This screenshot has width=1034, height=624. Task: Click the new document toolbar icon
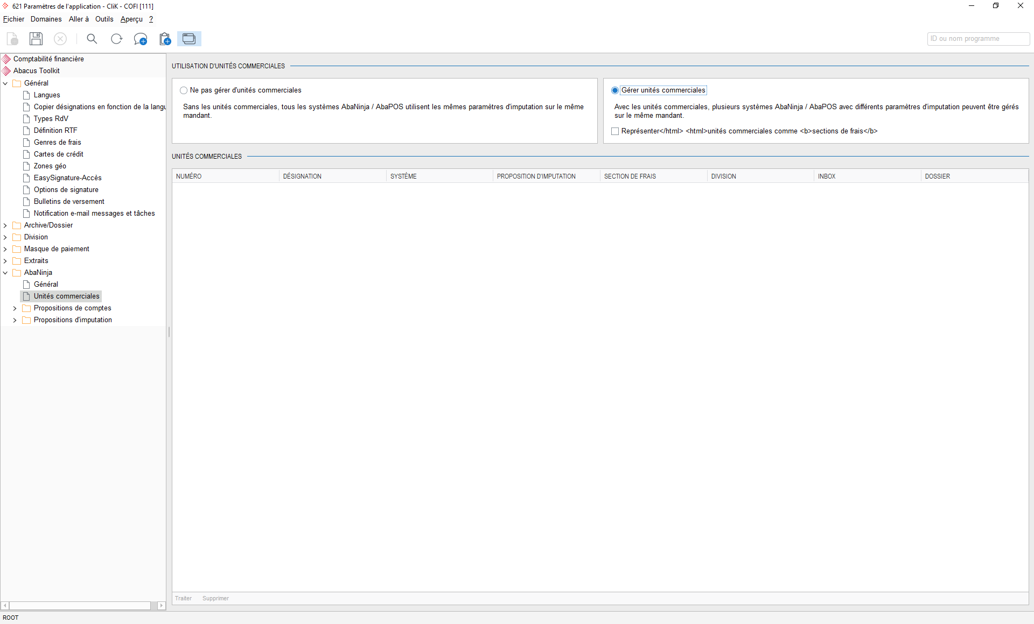[x=12, y=39]
